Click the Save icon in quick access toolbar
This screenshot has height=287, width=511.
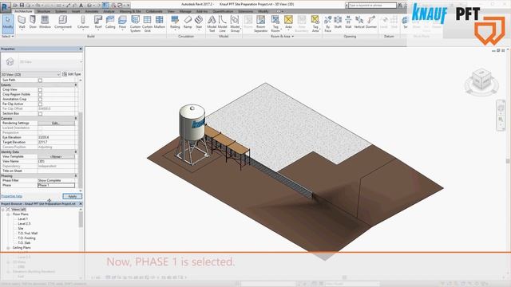22,6
